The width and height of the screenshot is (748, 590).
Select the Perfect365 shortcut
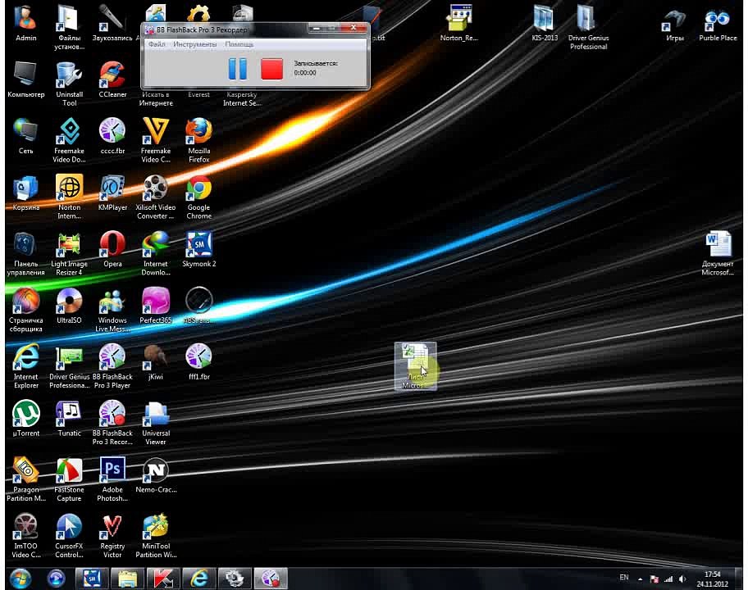pos(156,306)
